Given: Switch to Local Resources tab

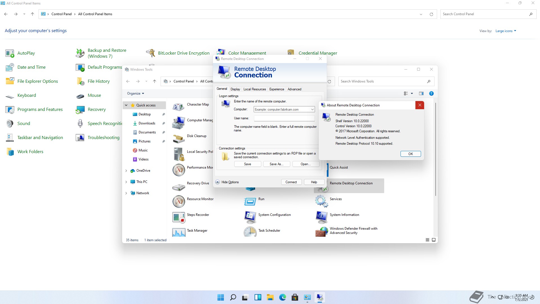Looking at the screenshot, I should pyautogui.click(x=255, y=89).
